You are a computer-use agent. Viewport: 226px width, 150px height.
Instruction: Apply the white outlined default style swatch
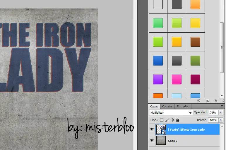(x=158, y=4)
